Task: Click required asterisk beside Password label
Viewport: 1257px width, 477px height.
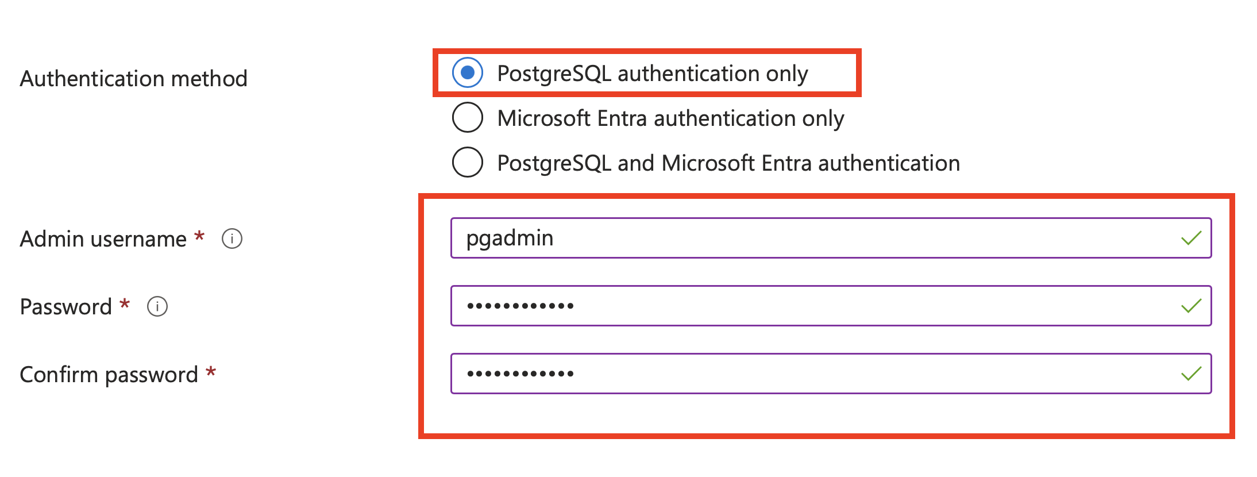Action: point(125,305)
